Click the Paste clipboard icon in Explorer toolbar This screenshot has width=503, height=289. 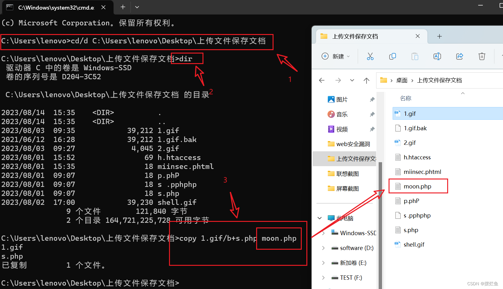[415, 56]
